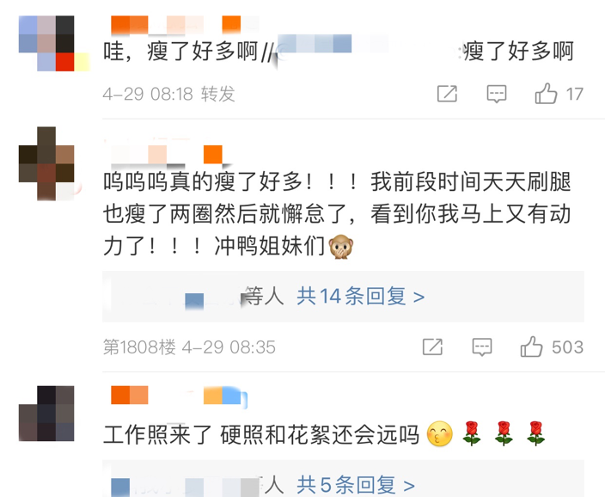Tap the 等人 reply summary box
This screenshot has height=497, width=605.
tap(343, 297)
